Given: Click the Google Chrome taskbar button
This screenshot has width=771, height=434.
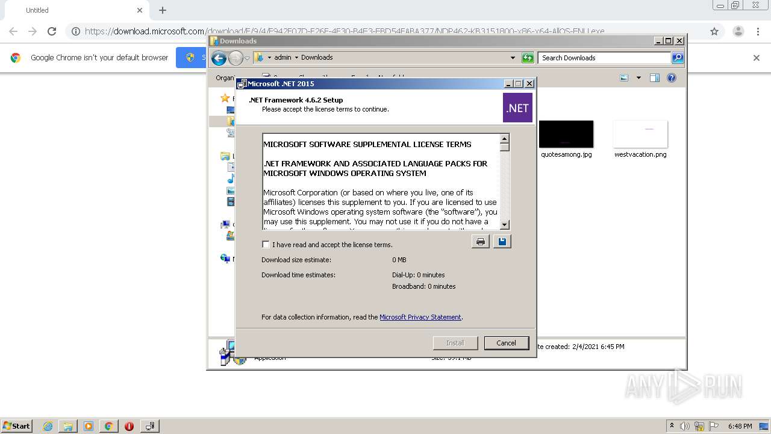Looking at the screenshot, I should [x=108, y=426].
